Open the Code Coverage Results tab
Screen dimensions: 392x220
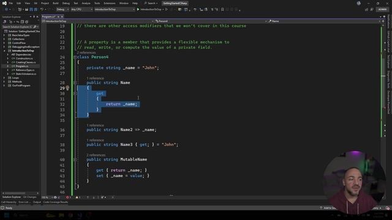(56, 202)
